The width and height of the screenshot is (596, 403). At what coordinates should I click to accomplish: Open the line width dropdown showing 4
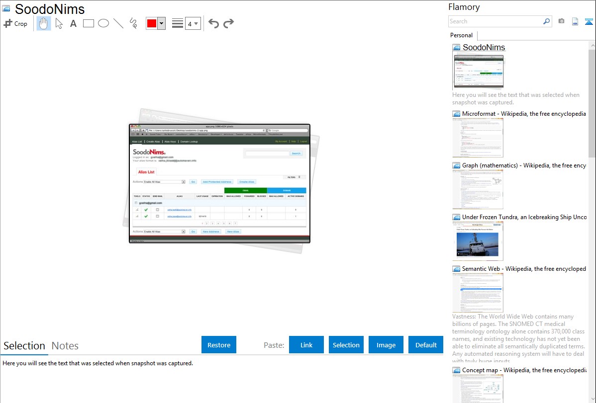[193, 23]
